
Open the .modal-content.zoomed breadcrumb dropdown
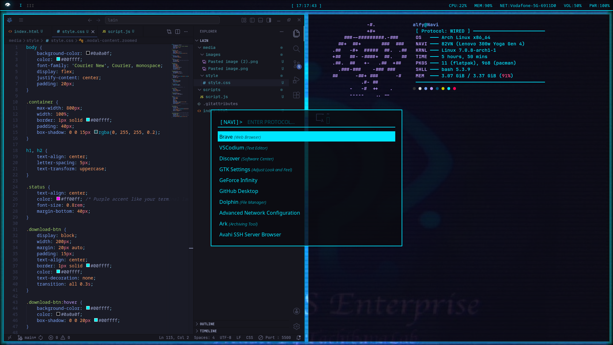(108, 41)
